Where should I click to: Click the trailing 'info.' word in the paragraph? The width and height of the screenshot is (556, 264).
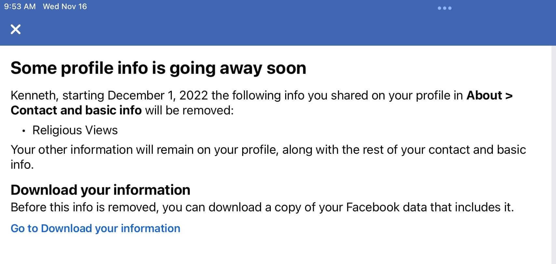22,165
